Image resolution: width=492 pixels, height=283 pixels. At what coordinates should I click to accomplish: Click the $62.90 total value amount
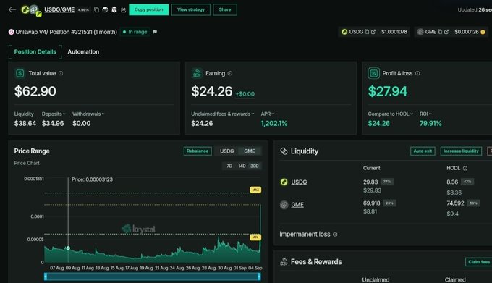[35, 91]
